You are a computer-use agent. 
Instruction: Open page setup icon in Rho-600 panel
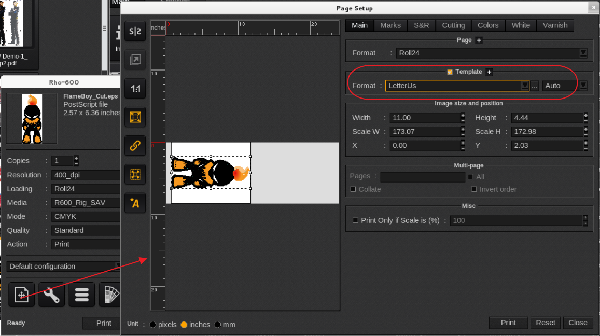click(x=21, y=295)
